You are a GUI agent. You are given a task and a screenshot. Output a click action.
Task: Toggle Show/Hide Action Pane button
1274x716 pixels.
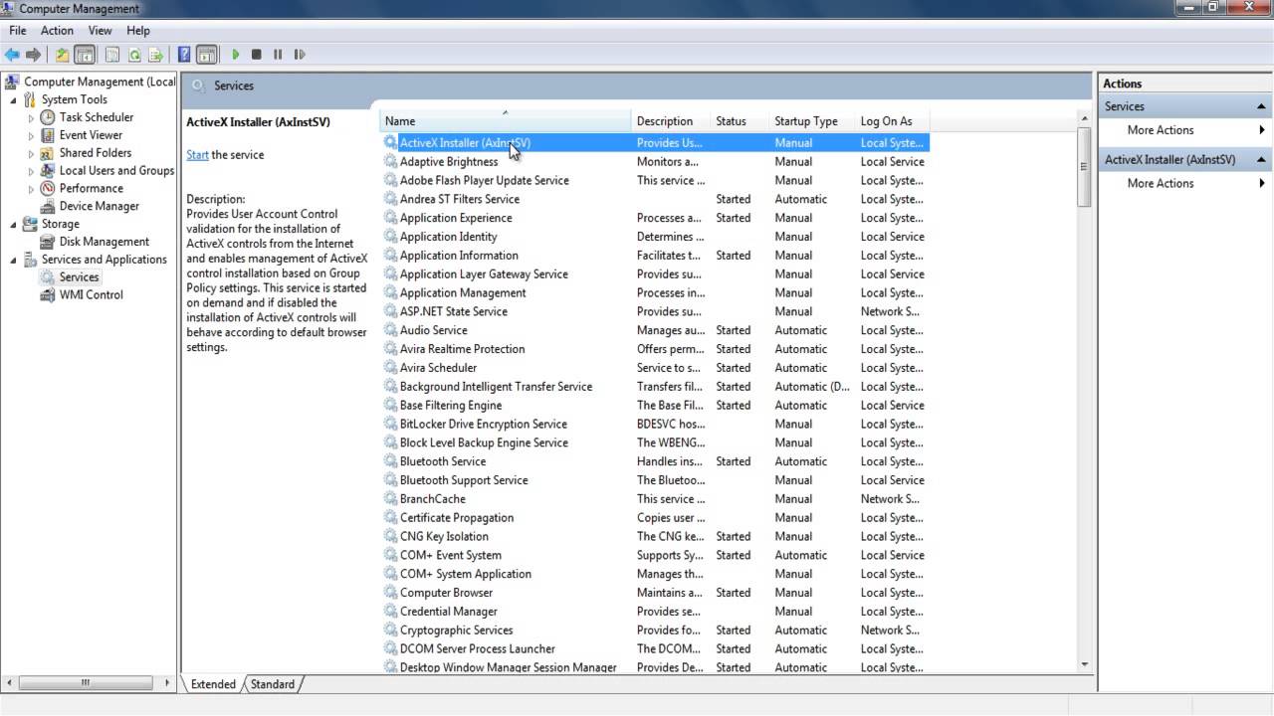pos(206,55)
